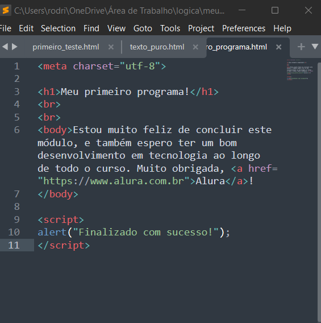Open the Edit menu
The image size is (321, 323).
click(x=26, y=28)
